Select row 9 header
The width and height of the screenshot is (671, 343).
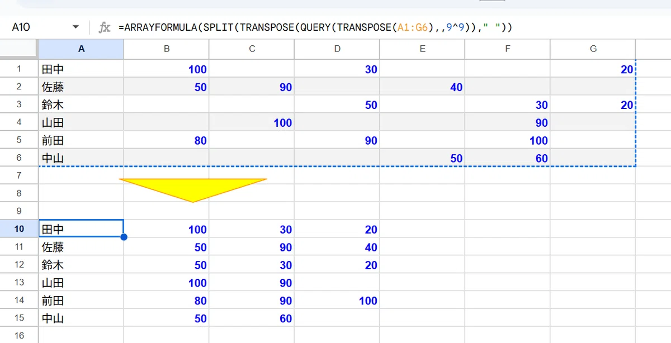tap(19, 211)
